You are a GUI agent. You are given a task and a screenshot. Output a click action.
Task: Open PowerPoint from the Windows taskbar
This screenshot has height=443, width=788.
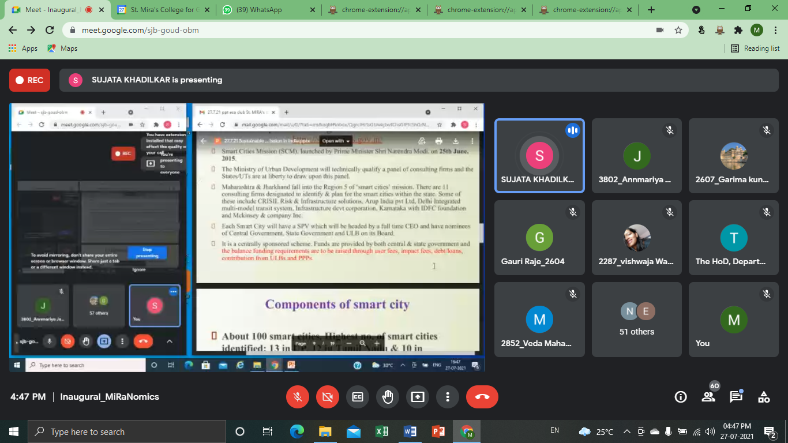pos(438,431)
